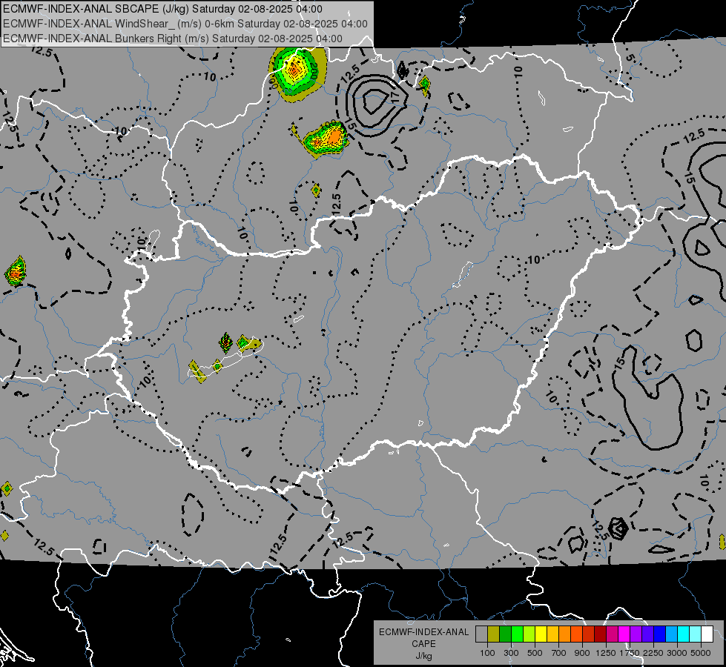Click the J/kg unit label in the legend

423,656
